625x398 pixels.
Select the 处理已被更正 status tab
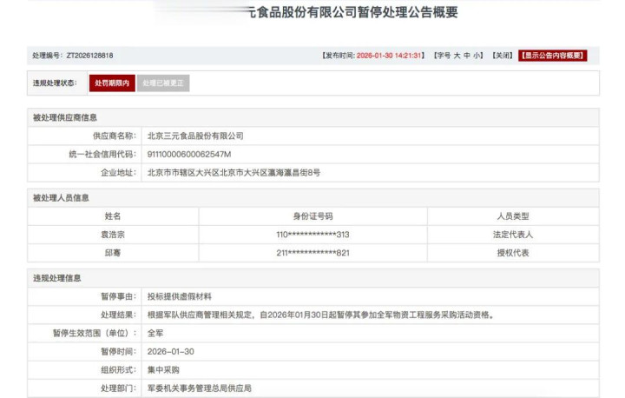point(163,83)
